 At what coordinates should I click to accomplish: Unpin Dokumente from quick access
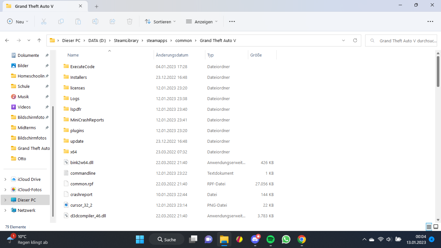pyautogui.click(x=47, y=56)
